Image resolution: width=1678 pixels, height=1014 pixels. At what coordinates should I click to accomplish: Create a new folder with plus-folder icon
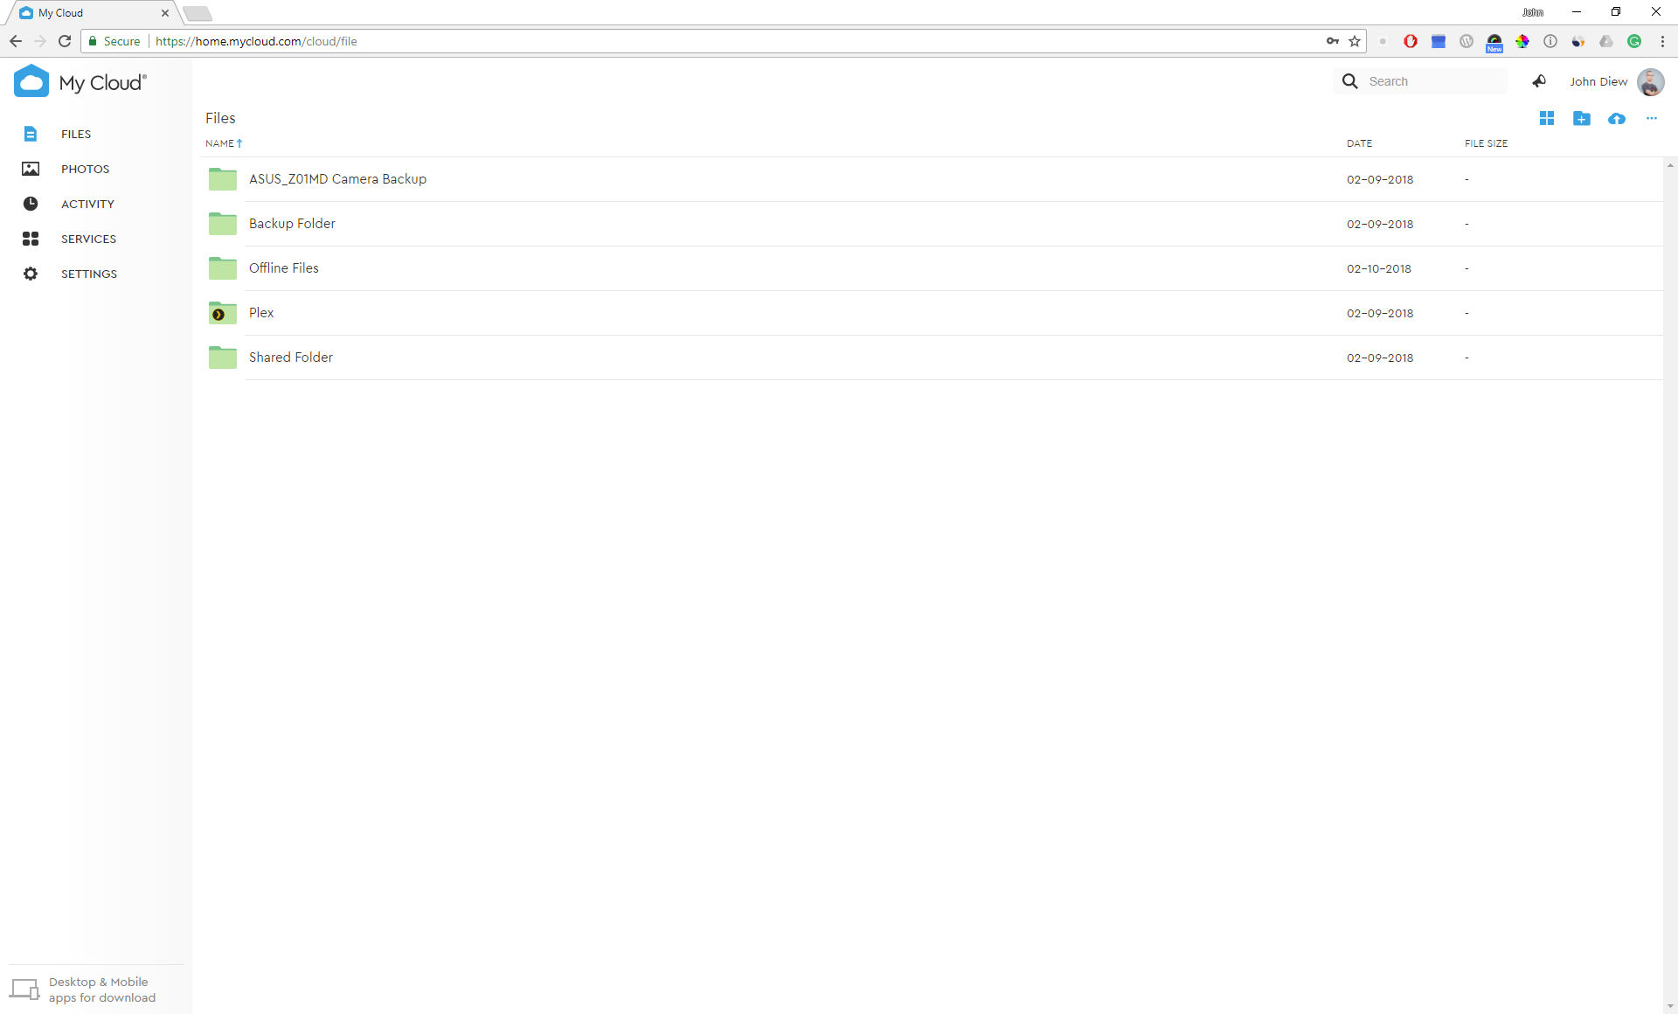[x=1582, y=118]
